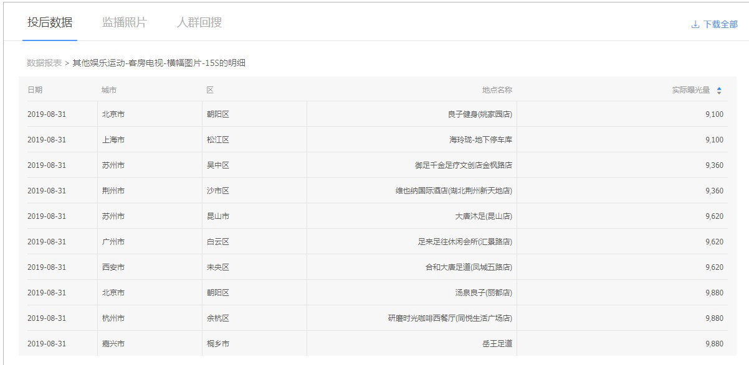Viewport: 749px width, 365px height.
Task: Select the 海玲珑-地下停车库 location cell
Action: coord(480,140)
